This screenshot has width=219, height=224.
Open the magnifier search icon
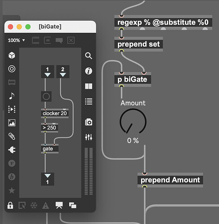click(89, 56)
